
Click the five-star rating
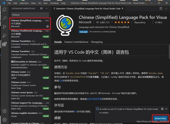tap(122, 22)
